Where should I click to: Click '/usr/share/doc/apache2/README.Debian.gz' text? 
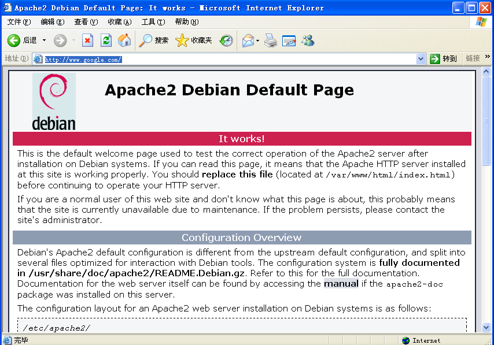click(137, 273)
